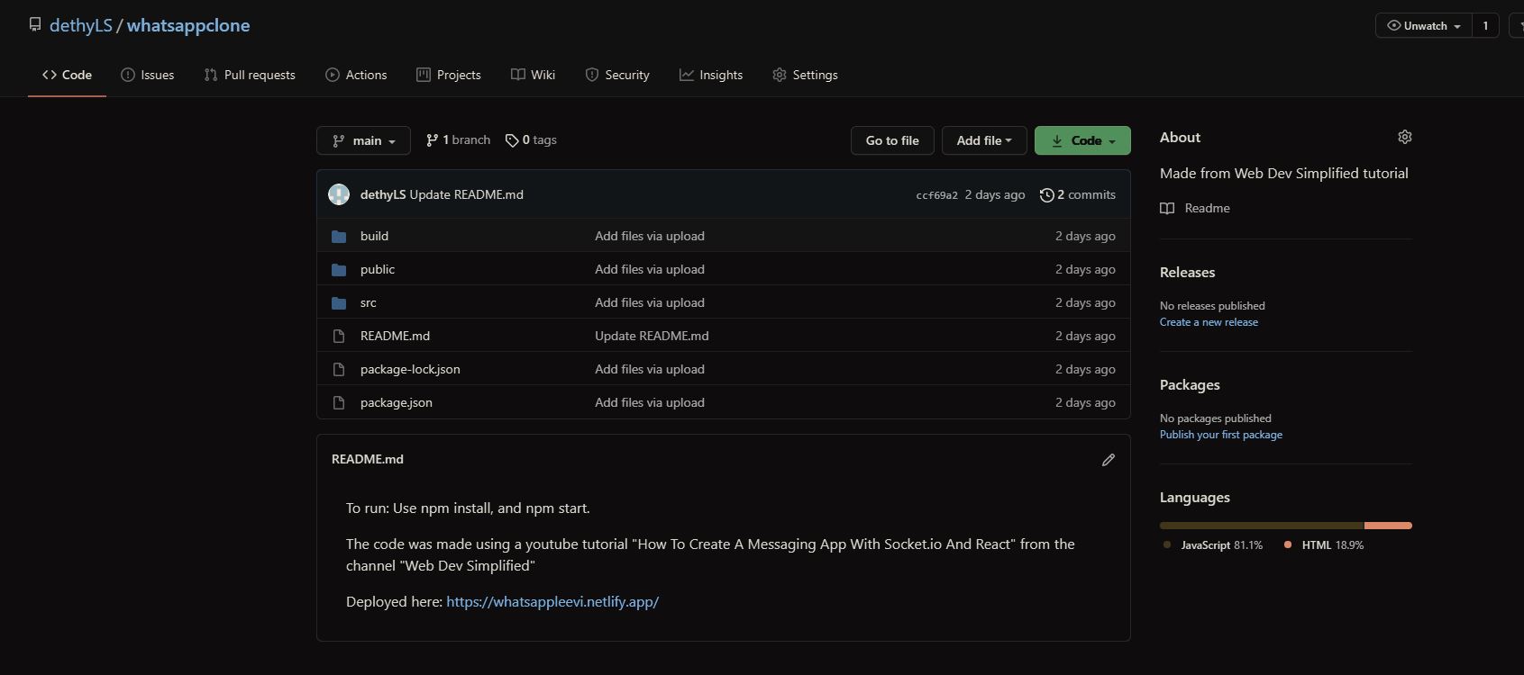Open About settings gear icon

pyautogui.click(x=1405, y=137)
